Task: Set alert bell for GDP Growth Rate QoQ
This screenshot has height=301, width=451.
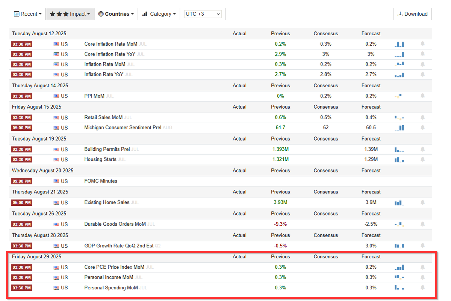Action: (422, 246)
